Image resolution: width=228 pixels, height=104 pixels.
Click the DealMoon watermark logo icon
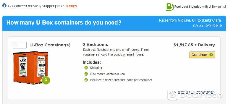click(173, 95)
